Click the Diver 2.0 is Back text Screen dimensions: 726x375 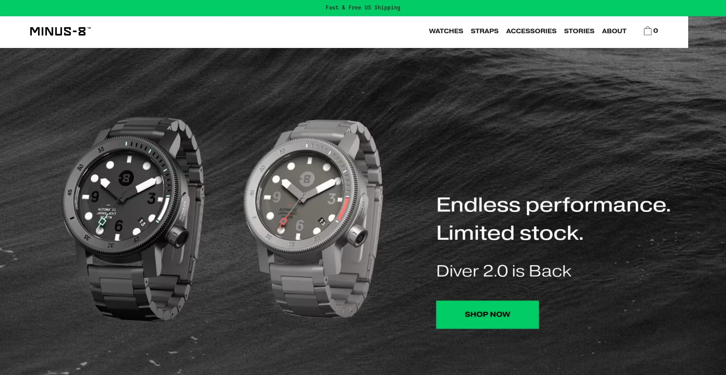pyautogui.click(x=504, y=271)
